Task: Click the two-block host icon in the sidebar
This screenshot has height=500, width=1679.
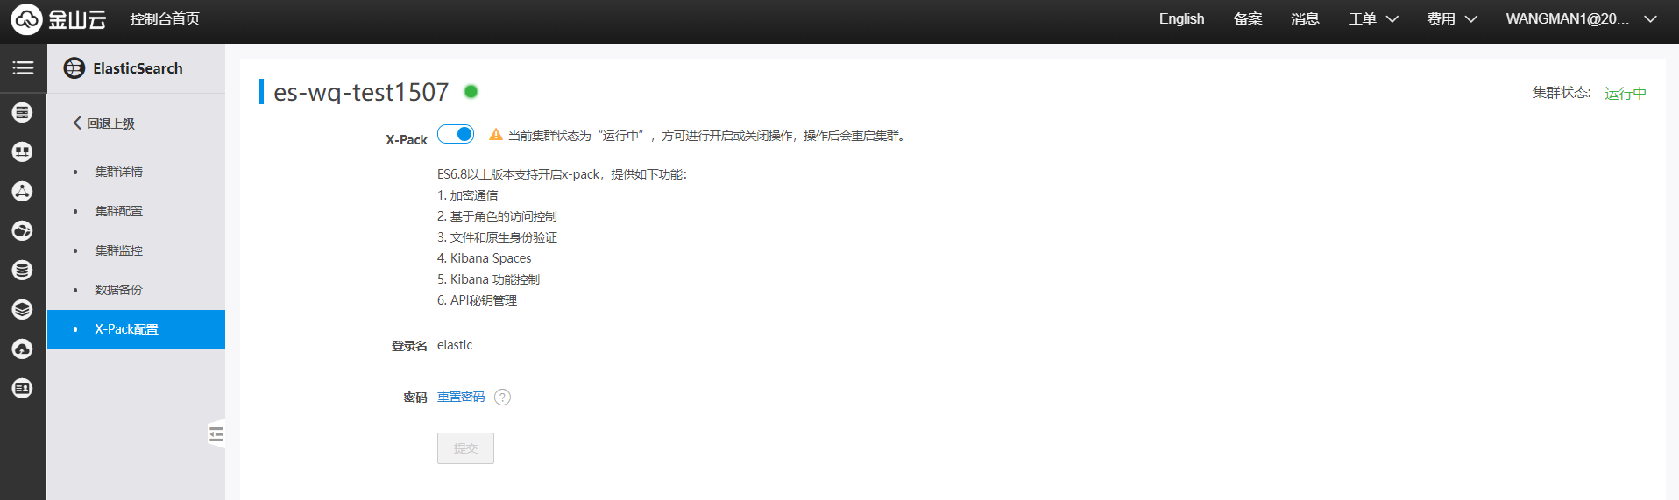Action: (x=23, y=151)
